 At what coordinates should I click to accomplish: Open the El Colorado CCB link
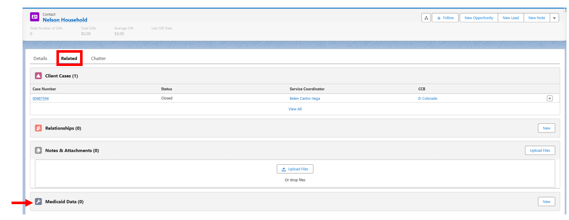click(428, 98)
